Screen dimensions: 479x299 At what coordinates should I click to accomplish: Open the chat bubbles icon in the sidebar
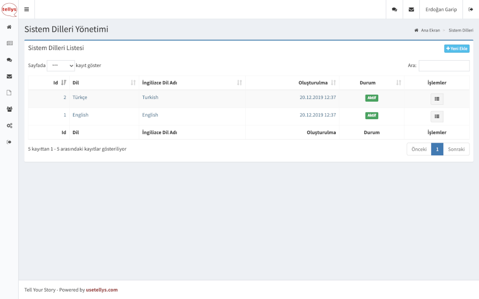9,60
